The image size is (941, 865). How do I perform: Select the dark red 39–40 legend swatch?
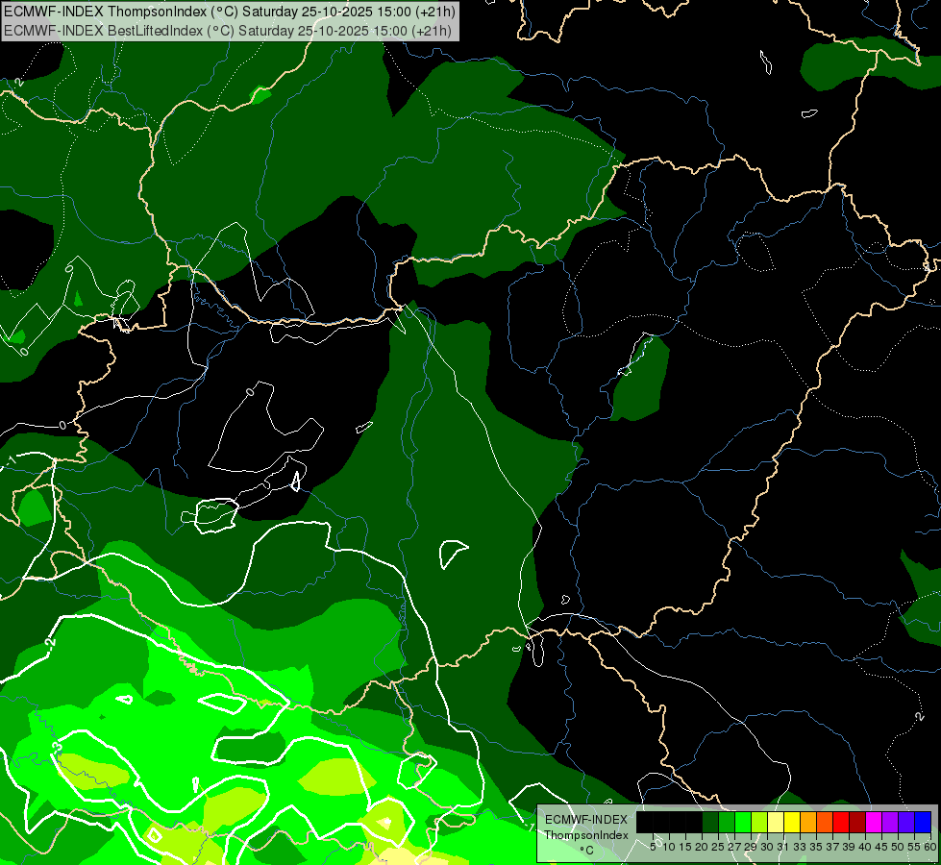[x=857, y=822]
